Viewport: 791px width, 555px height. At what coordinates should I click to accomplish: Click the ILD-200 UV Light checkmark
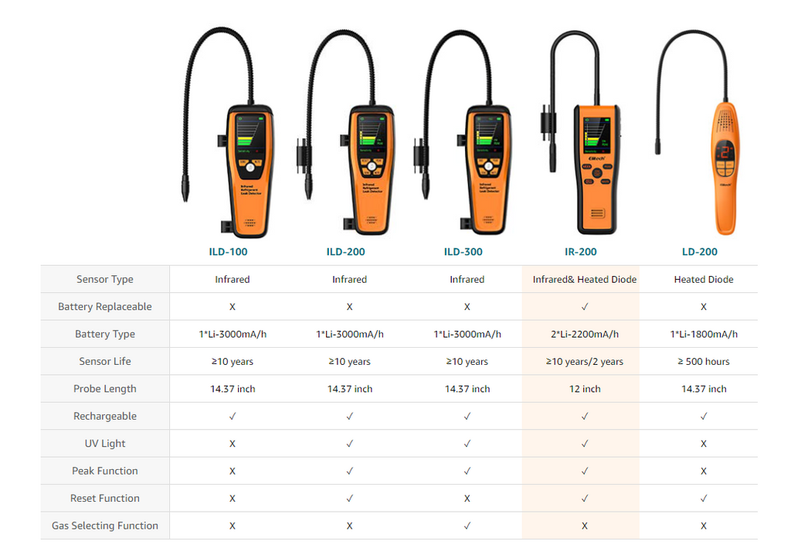(x=350, y=444)
